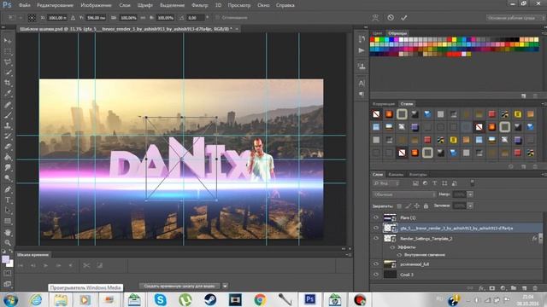
Task: Open the Файл menu
Action: pos(24,5)
